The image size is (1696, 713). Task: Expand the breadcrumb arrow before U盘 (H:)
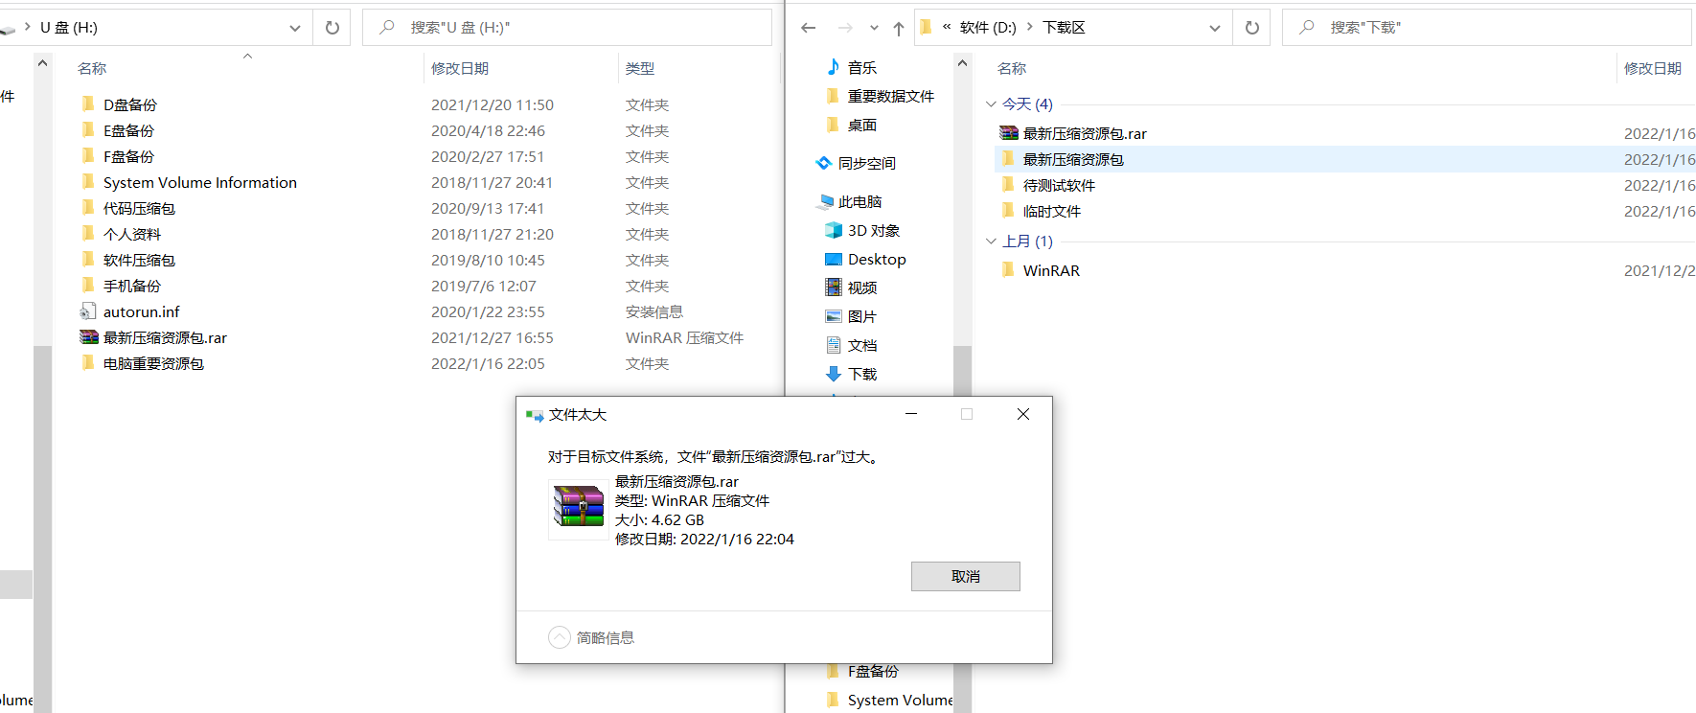(28, 27)
